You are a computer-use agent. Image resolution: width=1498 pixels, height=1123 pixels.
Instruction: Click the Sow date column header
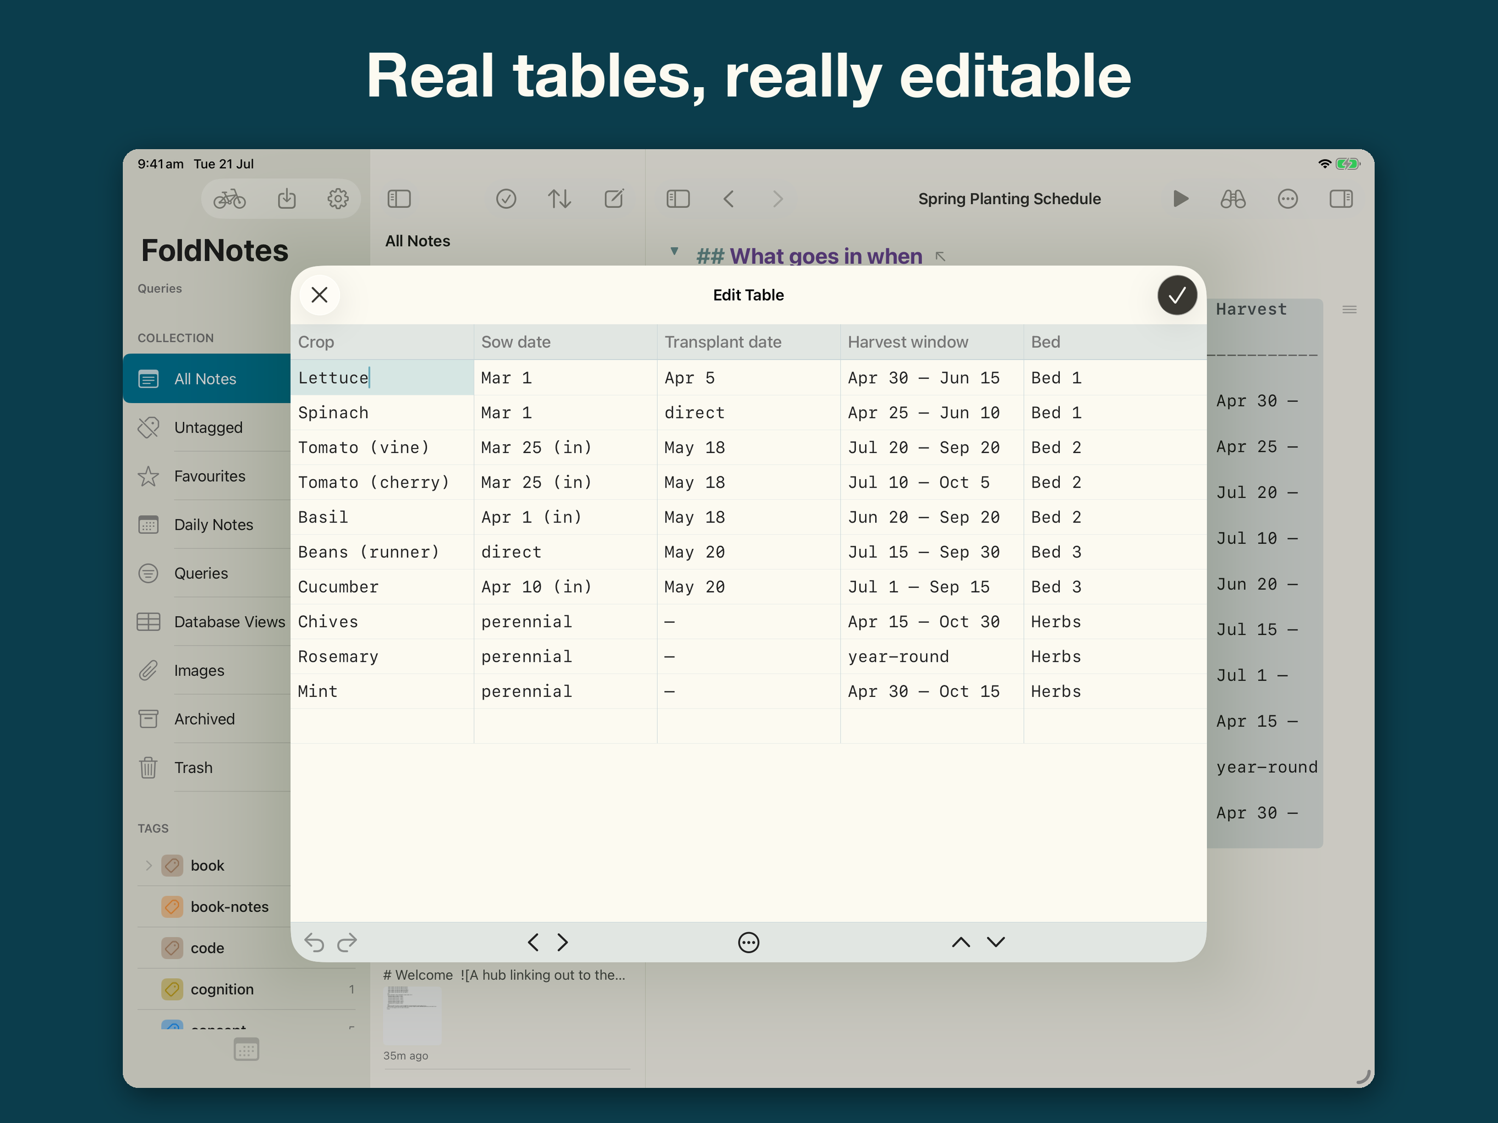point(565,342)
